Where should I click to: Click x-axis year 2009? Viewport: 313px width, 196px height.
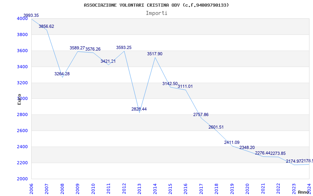click(77, 189)
